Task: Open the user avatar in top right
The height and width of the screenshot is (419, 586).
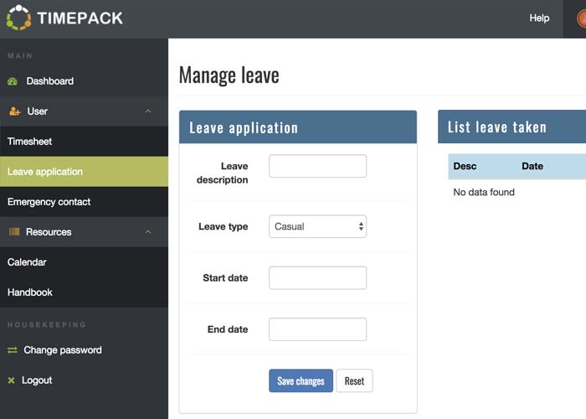Action: click(581, 18)
